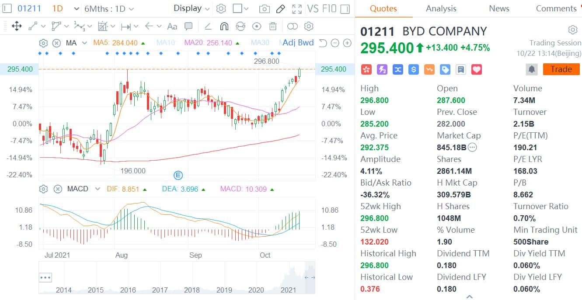Remove the MA indicator with its X button

click(x=57, y=43)
